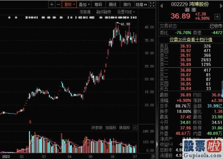
Task: Click the 245.00 volume axis label
Action: (148, 131)
